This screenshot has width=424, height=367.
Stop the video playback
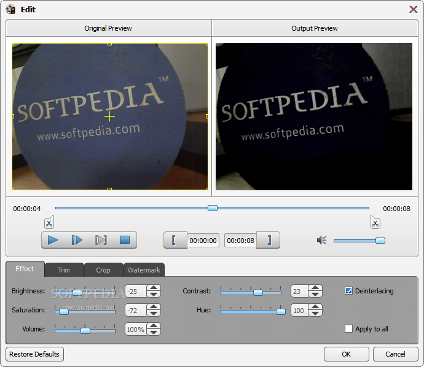125,240
